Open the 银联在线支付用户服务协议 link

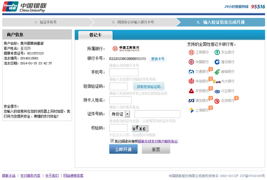(x=158, y=141)
